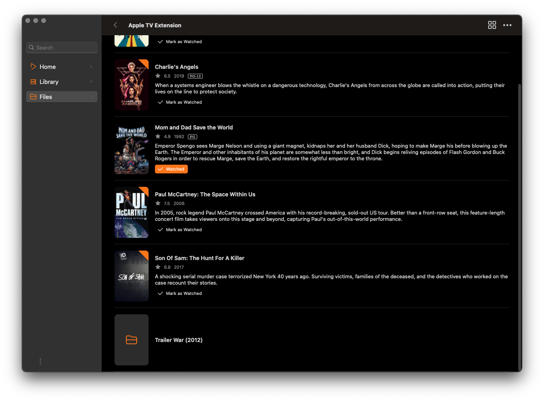
Task: Click the sidebar resize dots handle
Action: coord(40,361)
